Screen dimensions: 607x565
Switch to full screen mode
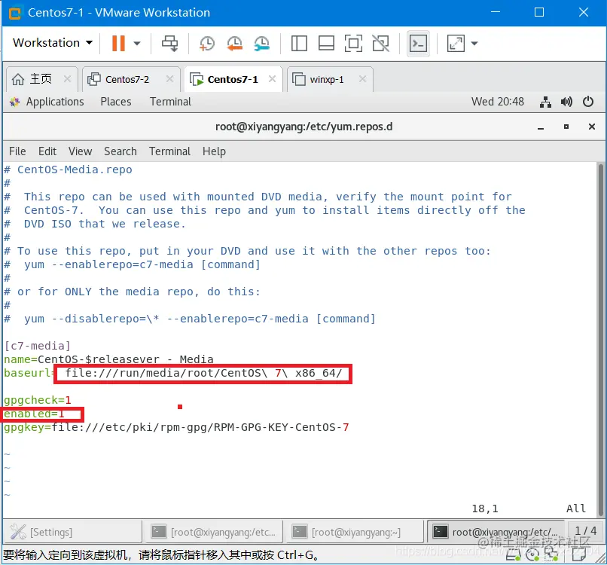tap(353, 44)
